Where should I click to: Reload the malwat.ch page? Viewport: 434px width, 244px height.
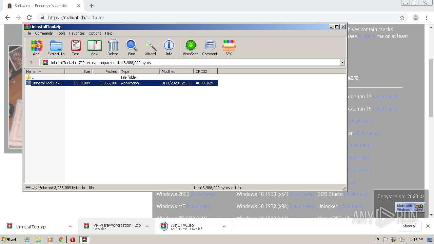[x=29, y=18]
